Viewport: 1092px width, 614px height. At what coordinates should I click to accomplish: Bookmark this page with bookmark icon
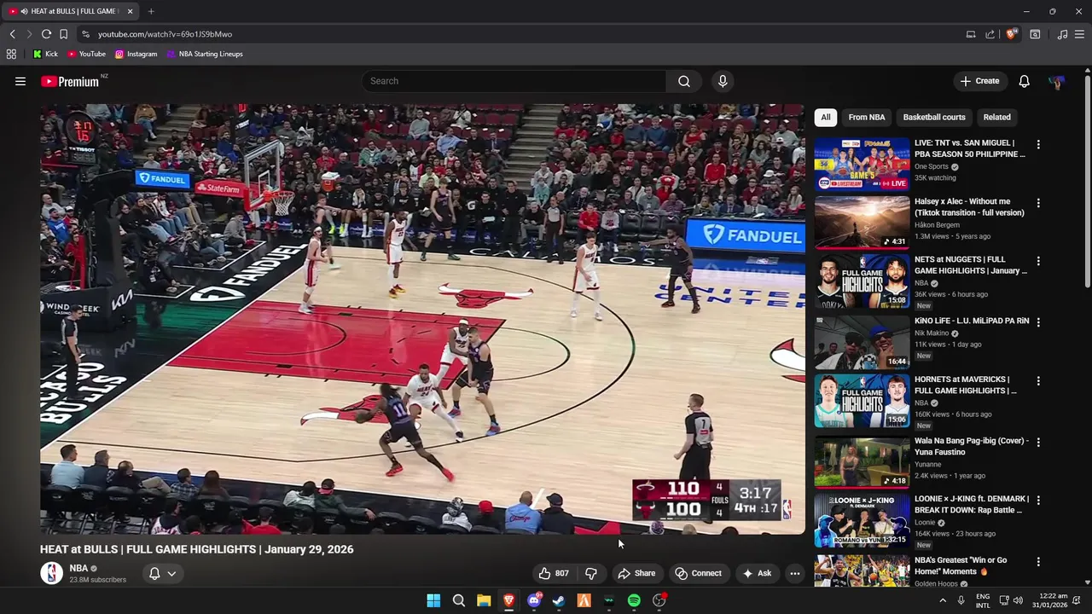click(63, 34)
